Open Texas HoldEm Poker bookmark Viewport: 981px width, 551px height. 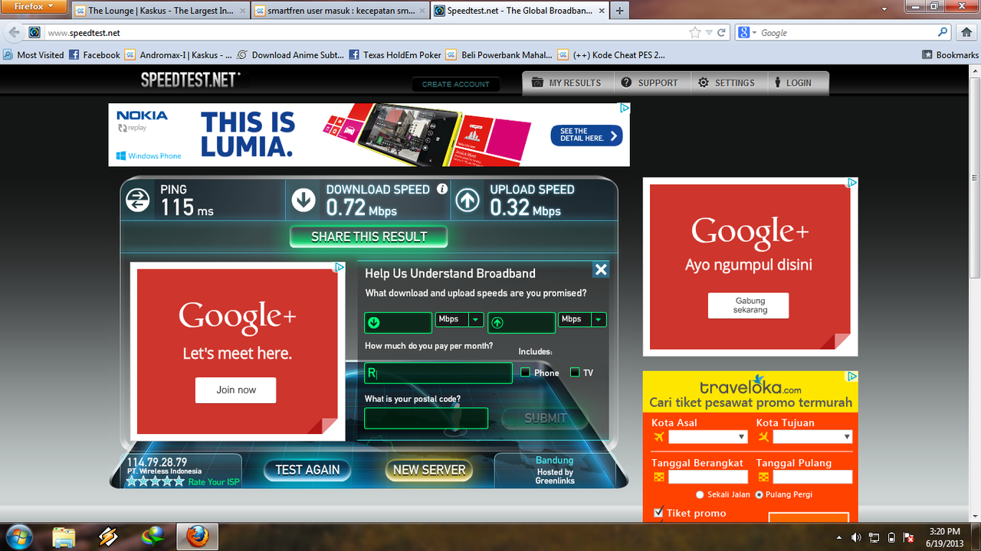(395, 55)
